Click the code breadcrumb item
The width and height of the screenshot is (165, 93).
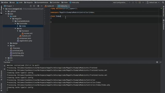(x=20, y=2)
